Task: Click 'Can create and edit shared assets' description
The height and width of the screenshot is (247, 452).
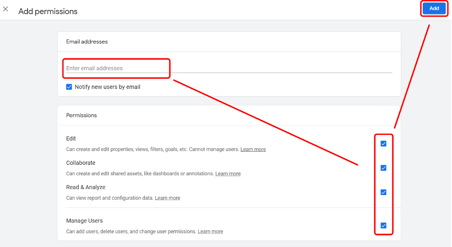Action: [140, 174]
